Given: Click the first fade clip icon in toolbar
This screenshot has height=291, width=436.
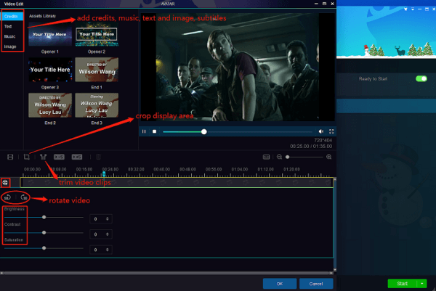Looking at the screenshot, I should [x=59, y=157].
